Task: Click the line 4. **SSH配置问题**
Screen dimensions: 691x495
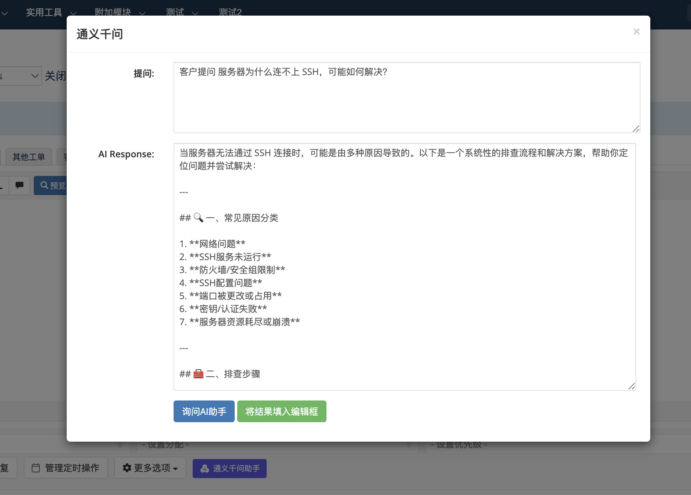Action: click(221, 283)
